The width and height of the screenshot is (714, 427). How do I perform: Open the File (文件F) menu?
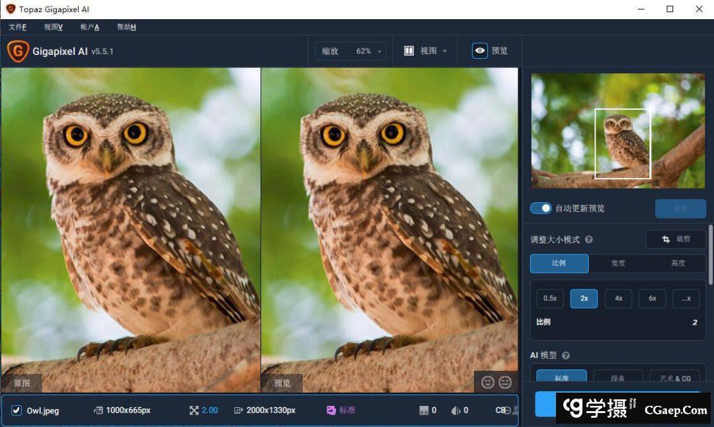[17, 27]
